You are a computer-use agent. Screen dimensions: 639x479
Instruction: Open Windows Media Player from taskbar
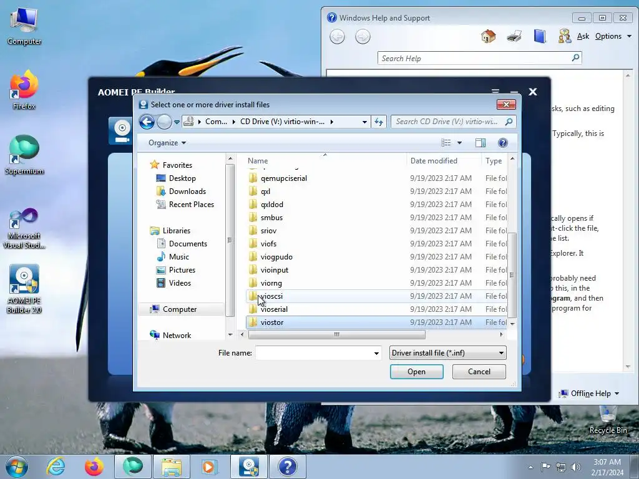210,467
